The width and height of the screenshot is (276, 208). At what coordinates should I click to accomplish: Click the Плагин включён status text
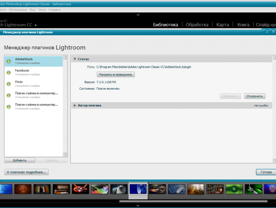click(108, 89)
